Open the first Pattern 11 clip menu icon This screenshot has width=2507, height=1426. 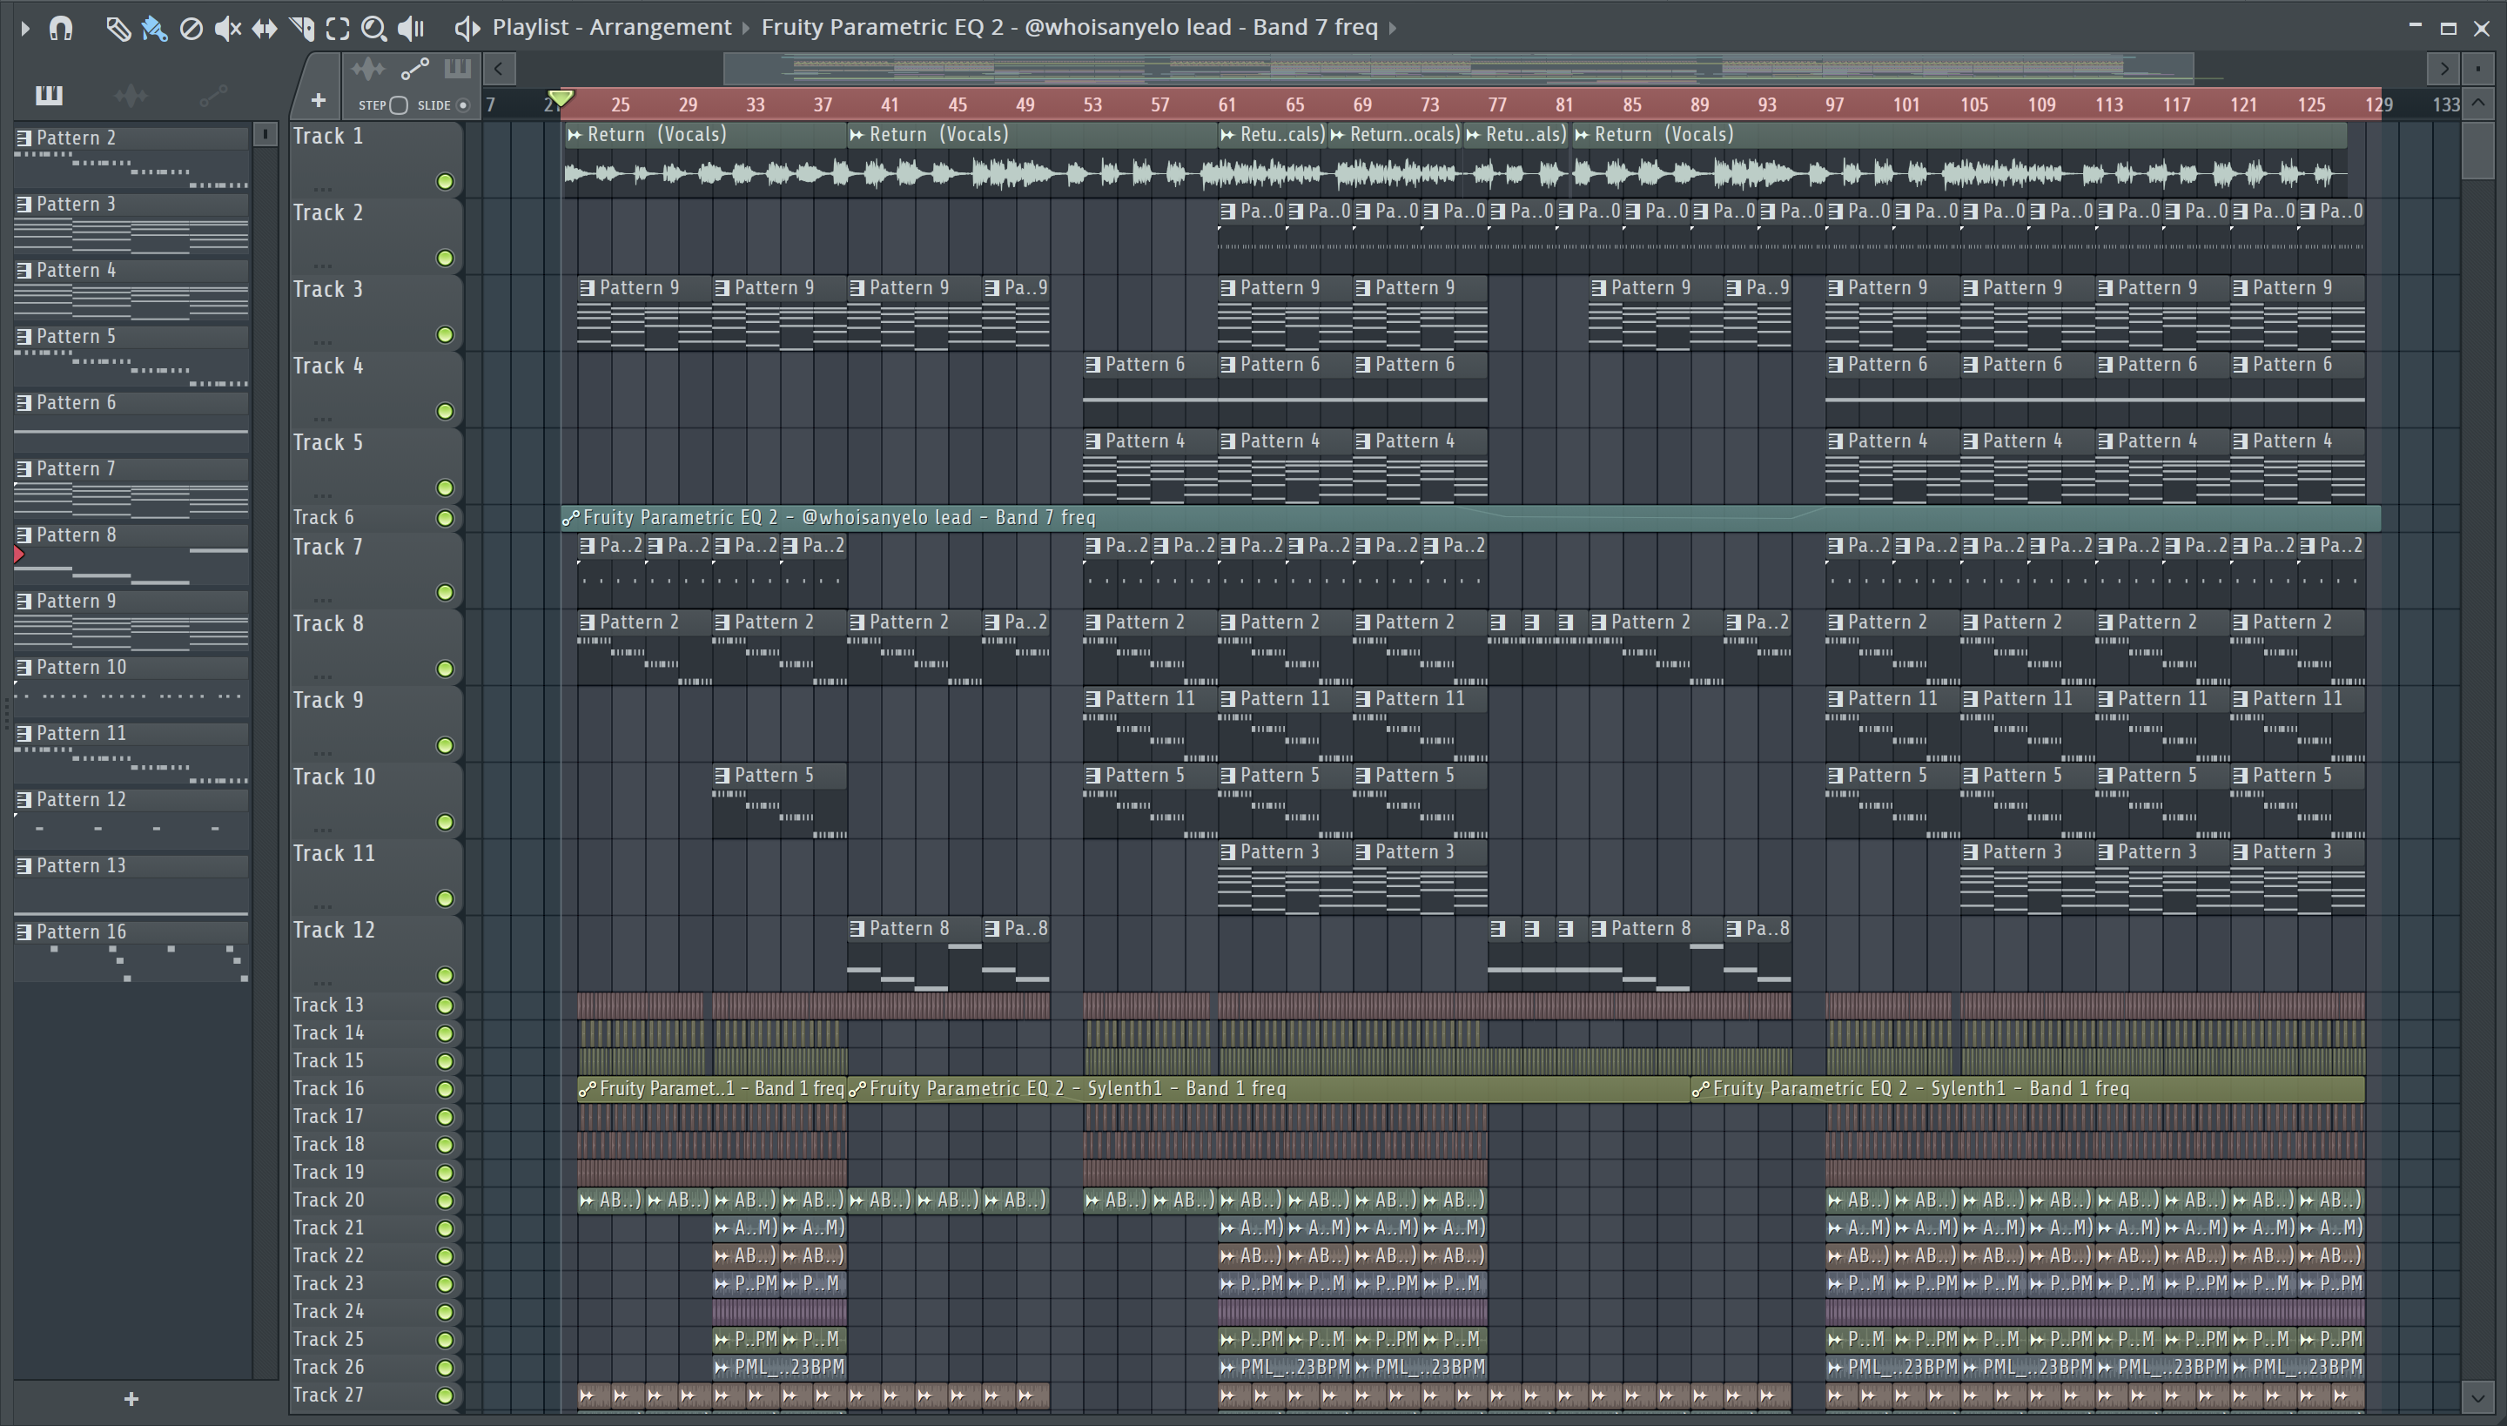point(1093,699)
